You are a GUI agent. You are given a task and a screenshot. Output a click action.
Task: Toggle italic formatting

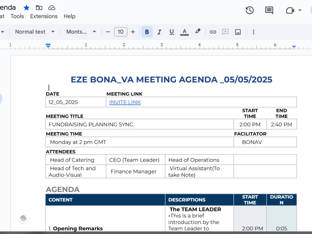pyautogui.click(x=159, y=32)
